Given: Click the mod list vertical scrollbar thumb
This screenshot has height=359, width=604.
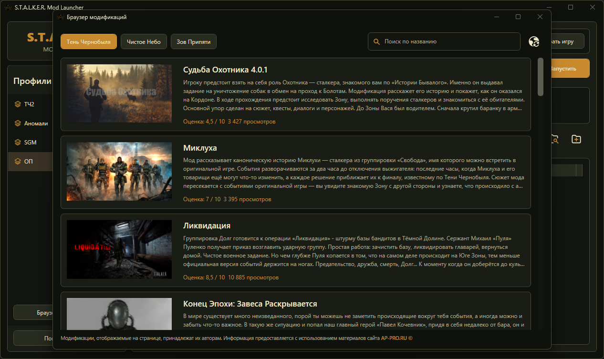Looking at the screenshot, I should click(x=541, y=76).
